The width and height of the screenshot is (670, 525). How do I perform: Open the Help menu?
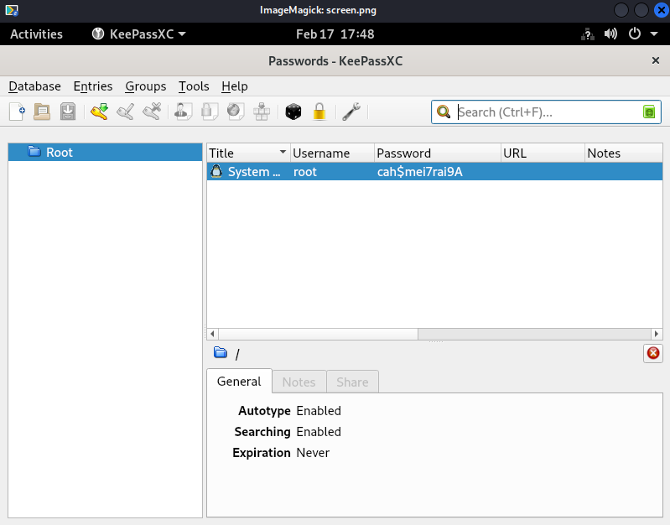pos(235,86)
